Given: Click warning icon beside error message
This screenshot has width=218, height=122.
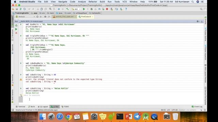Looking at the screenshot, I should click(x=21, y=79).
